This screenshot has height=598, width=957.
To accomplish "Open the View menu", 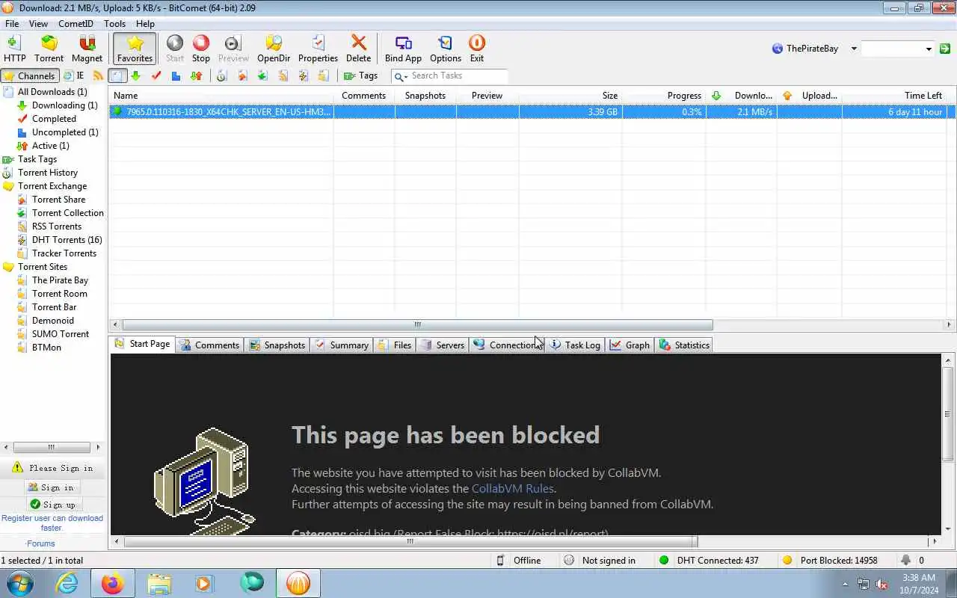I will [38, 24].
